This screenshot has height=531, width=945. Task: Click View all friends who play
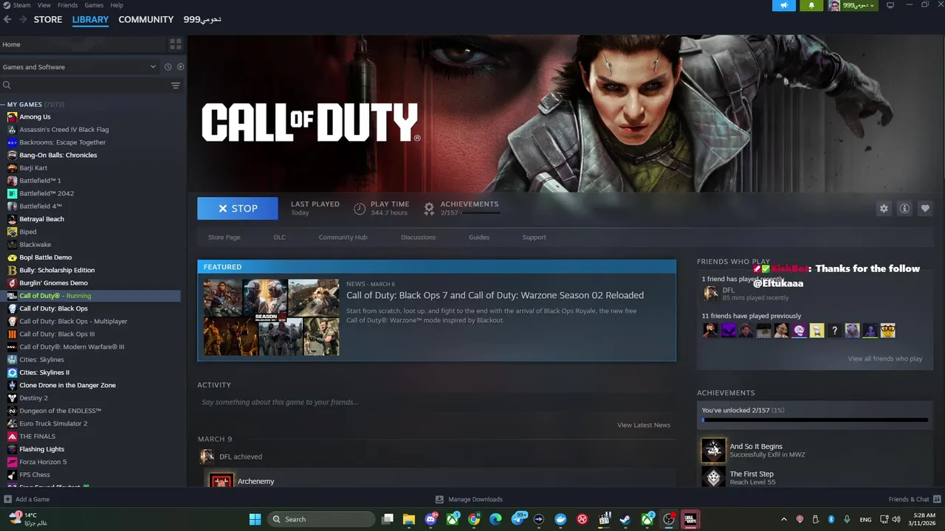pyautogui.click(x=885, y=358)
